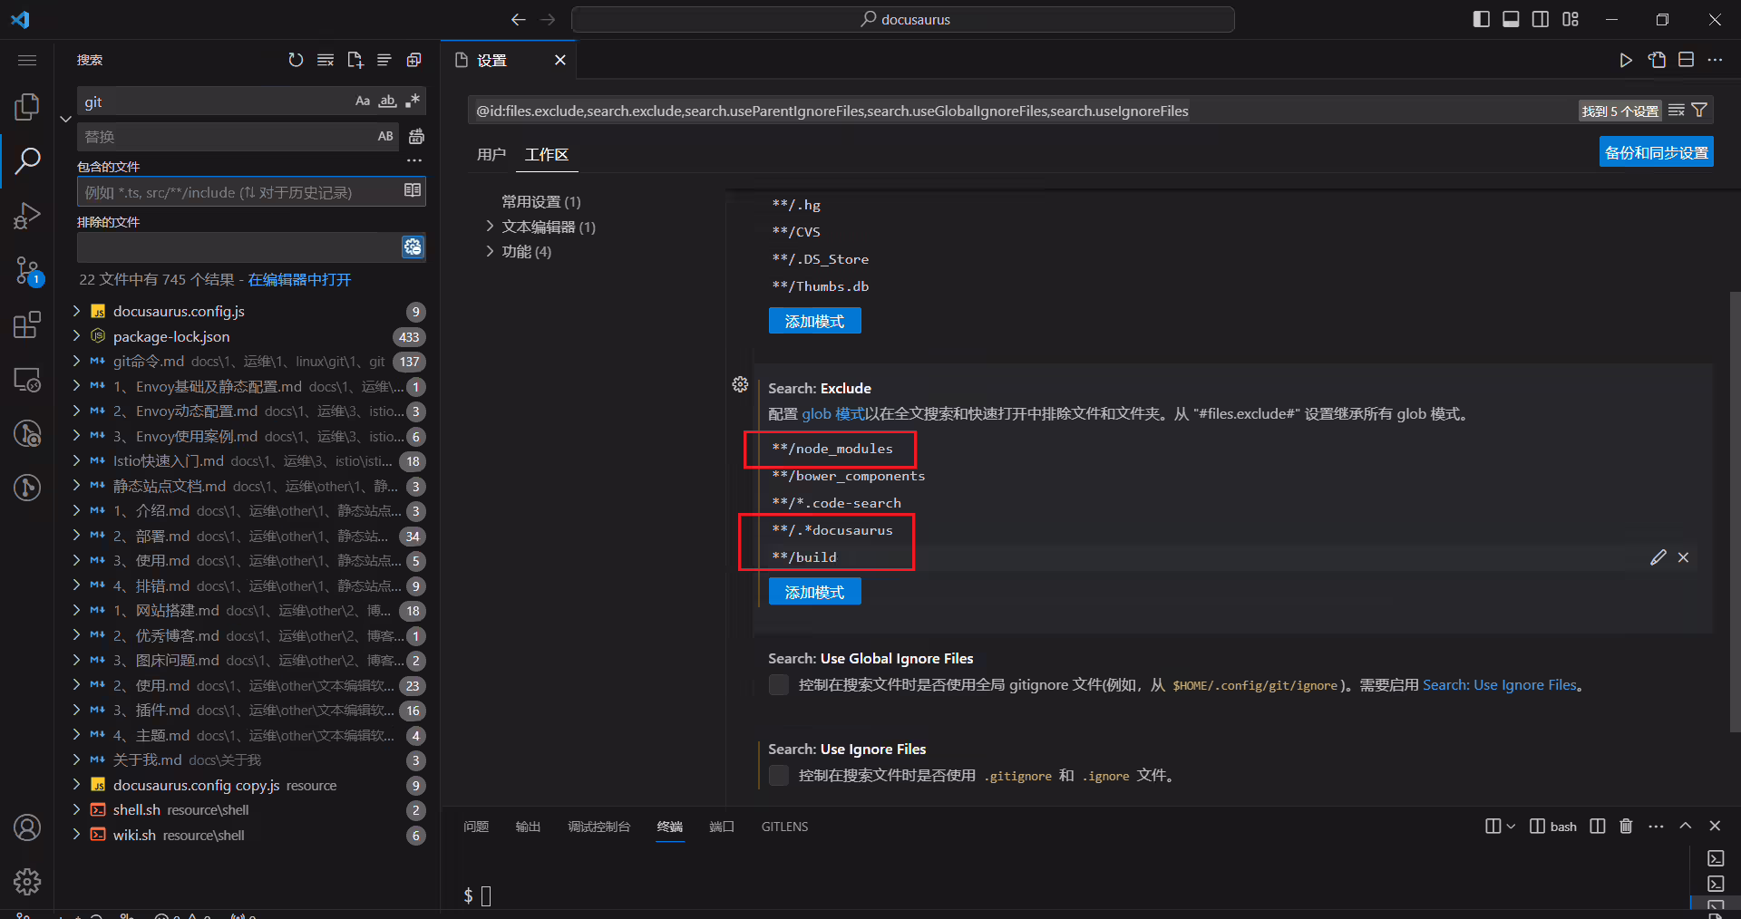Open the 调试控制台 panel tab
This screenshot has width=1741, height=919.
click(598, 827)
